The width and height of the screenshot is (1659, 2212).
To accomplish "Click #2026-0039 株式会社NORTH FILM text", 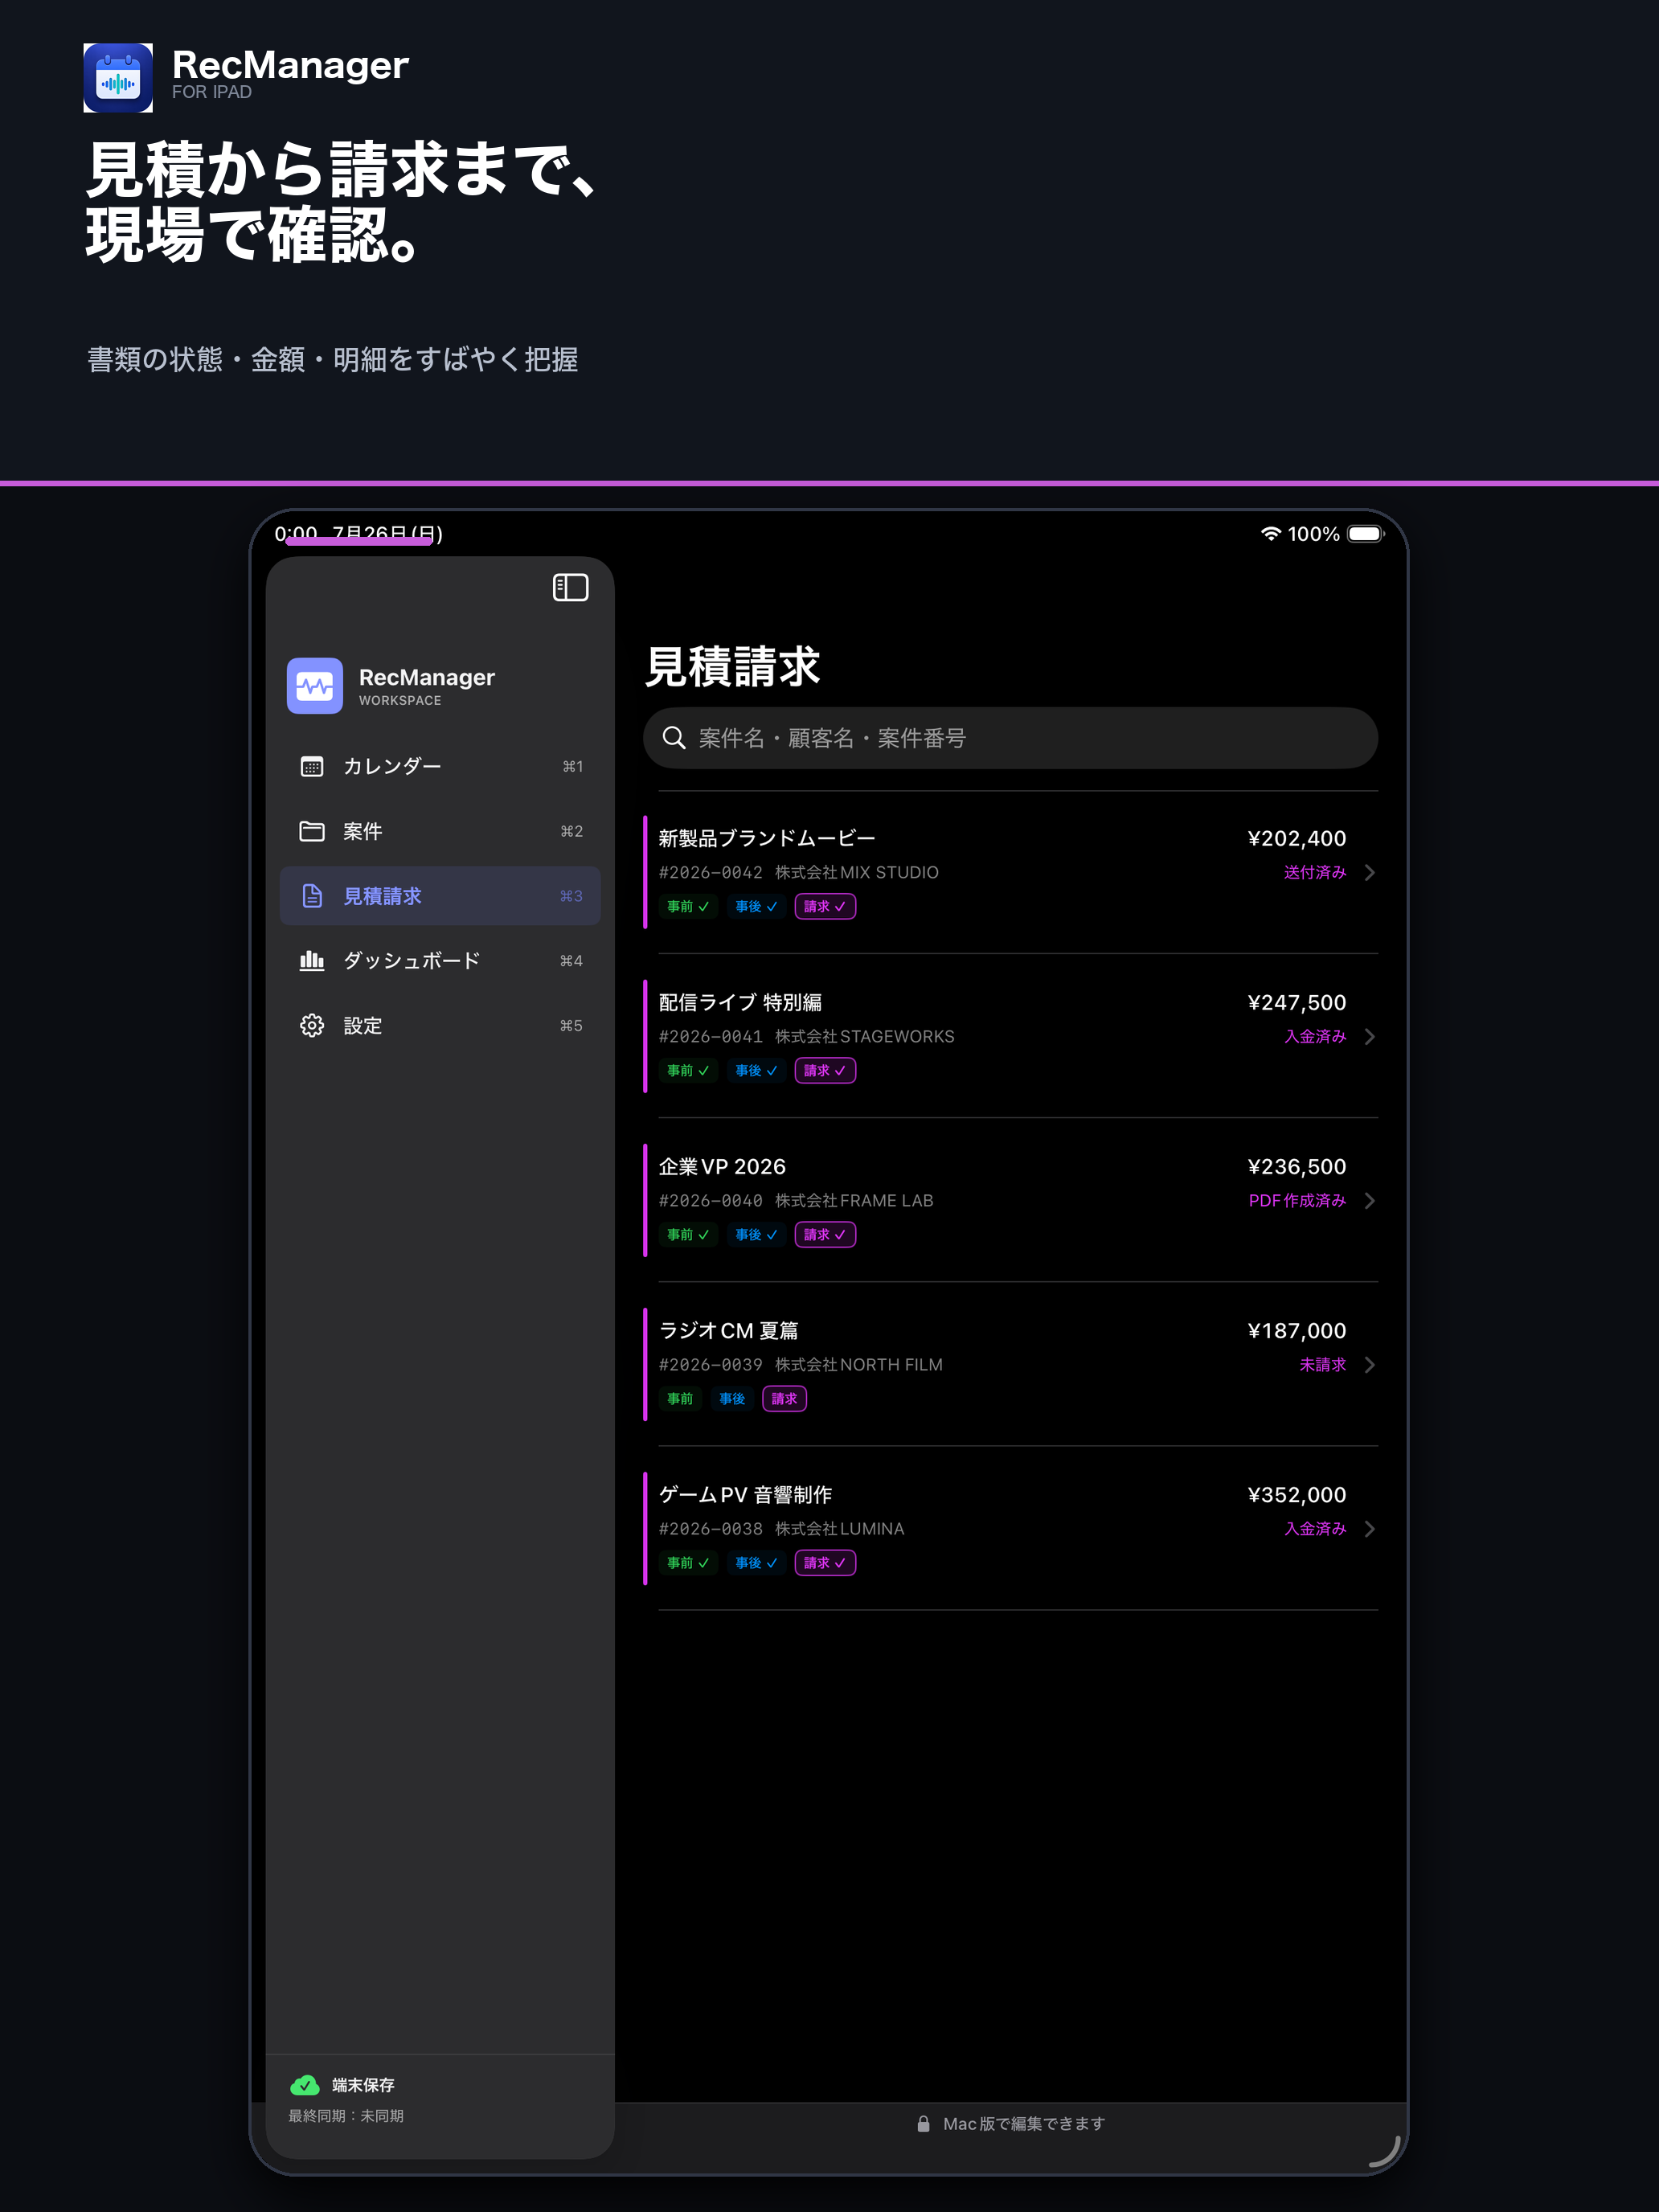I will tap(800, 1364).
